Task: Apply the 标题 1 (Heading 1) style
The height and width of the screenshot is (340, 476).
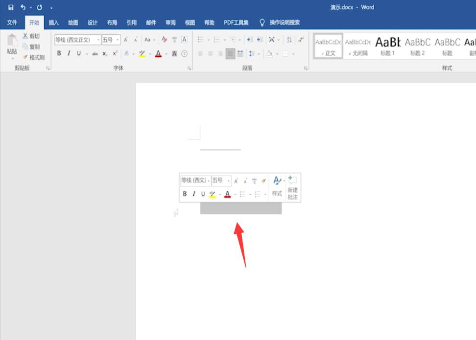Action: pos(388,46)
